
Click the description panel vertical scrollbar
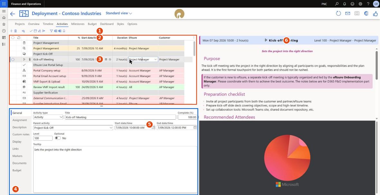pos(376,65)
